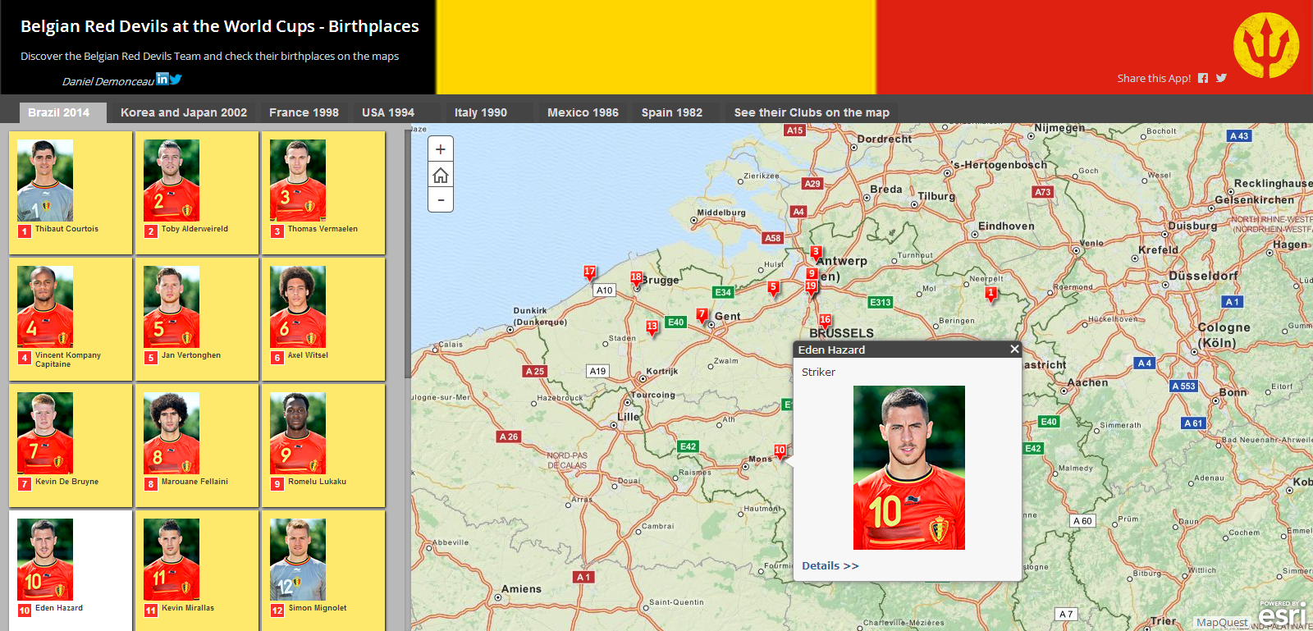Click the Esri logo
The height and width of the screenshot is (631, 1313).
1282,614
